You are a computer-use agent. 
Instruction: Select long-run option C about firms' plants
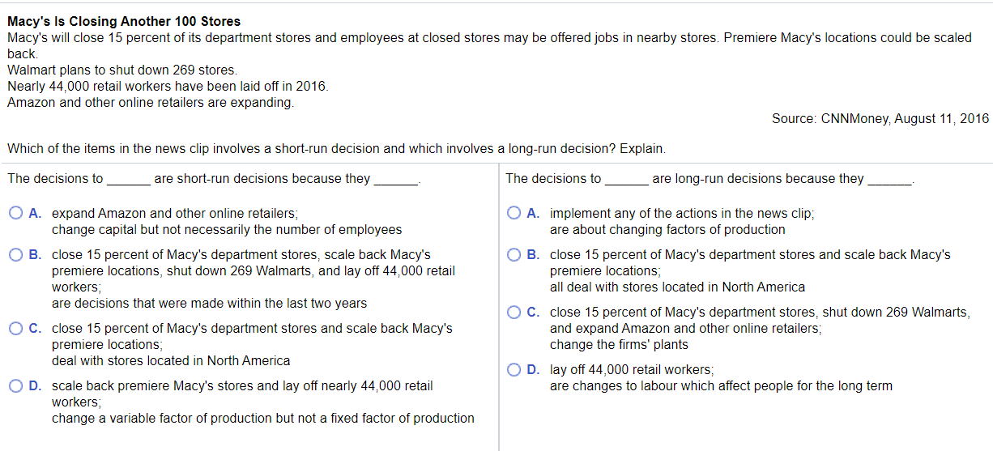pos(514,313)
